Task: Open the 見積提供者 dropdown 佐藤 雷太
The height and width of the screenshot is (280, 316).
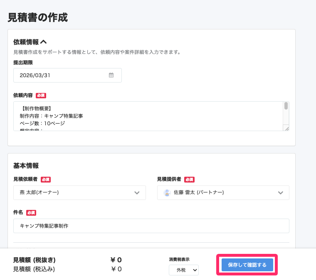Action: tap(223, 192)
